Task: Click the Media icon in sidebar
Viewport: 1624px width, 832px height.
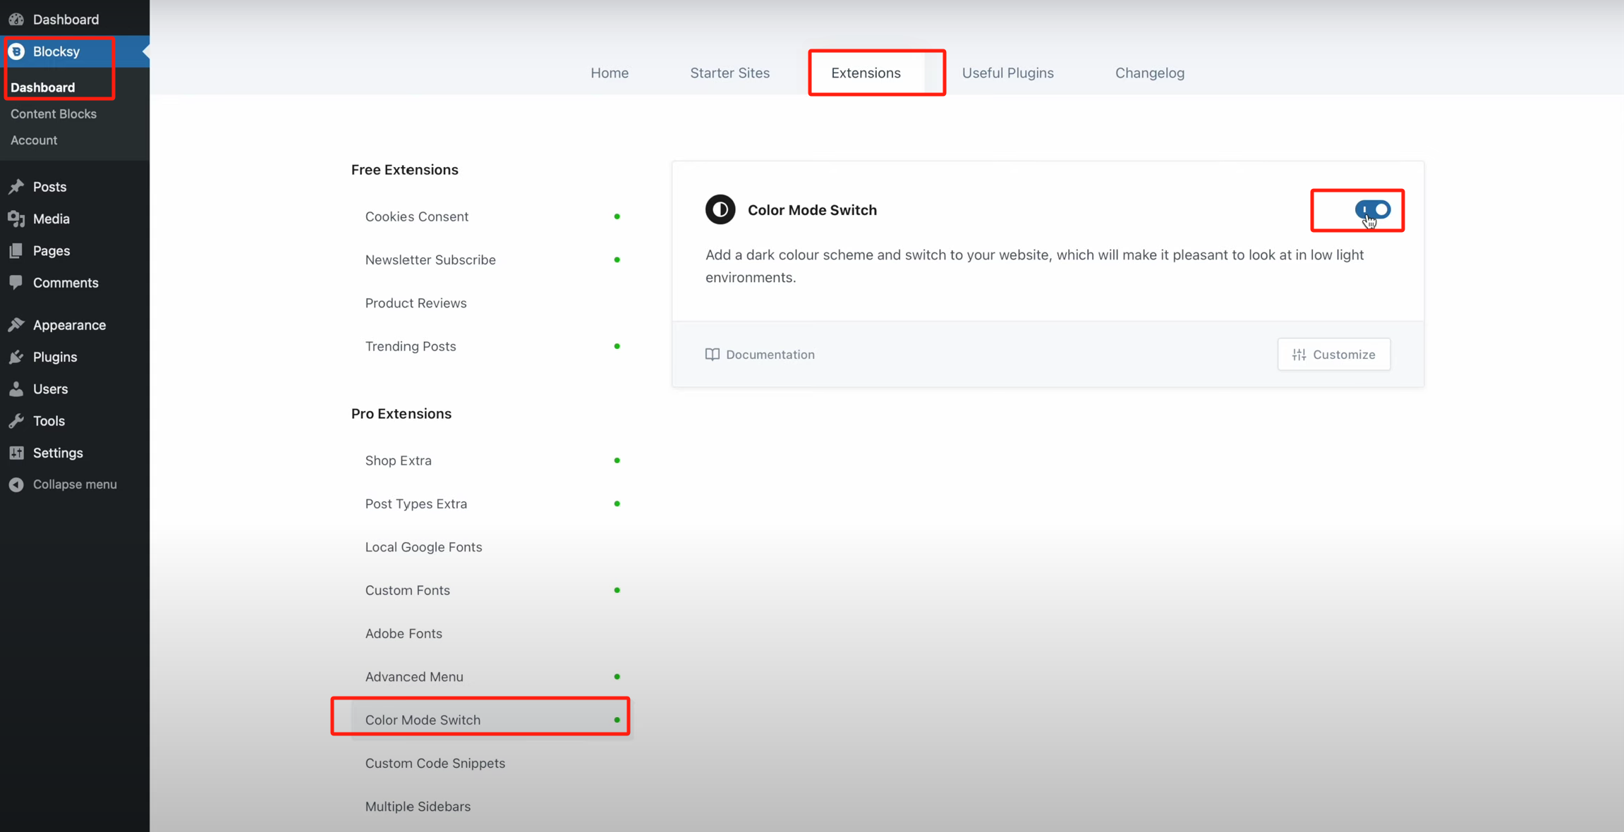Action: [16, 219]
